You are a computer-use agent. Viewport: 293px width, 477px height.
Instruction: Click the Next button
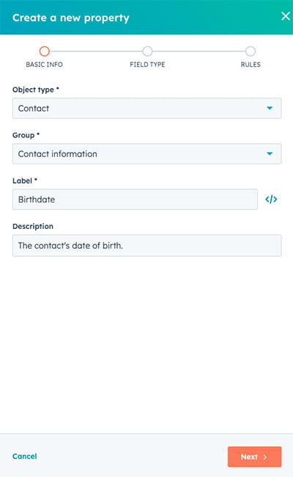(x=254, y=456)
